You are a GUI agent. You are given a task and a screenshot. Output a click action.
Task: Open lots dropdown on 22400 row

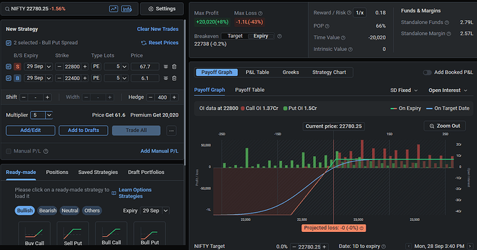click(x=116, y=78)
